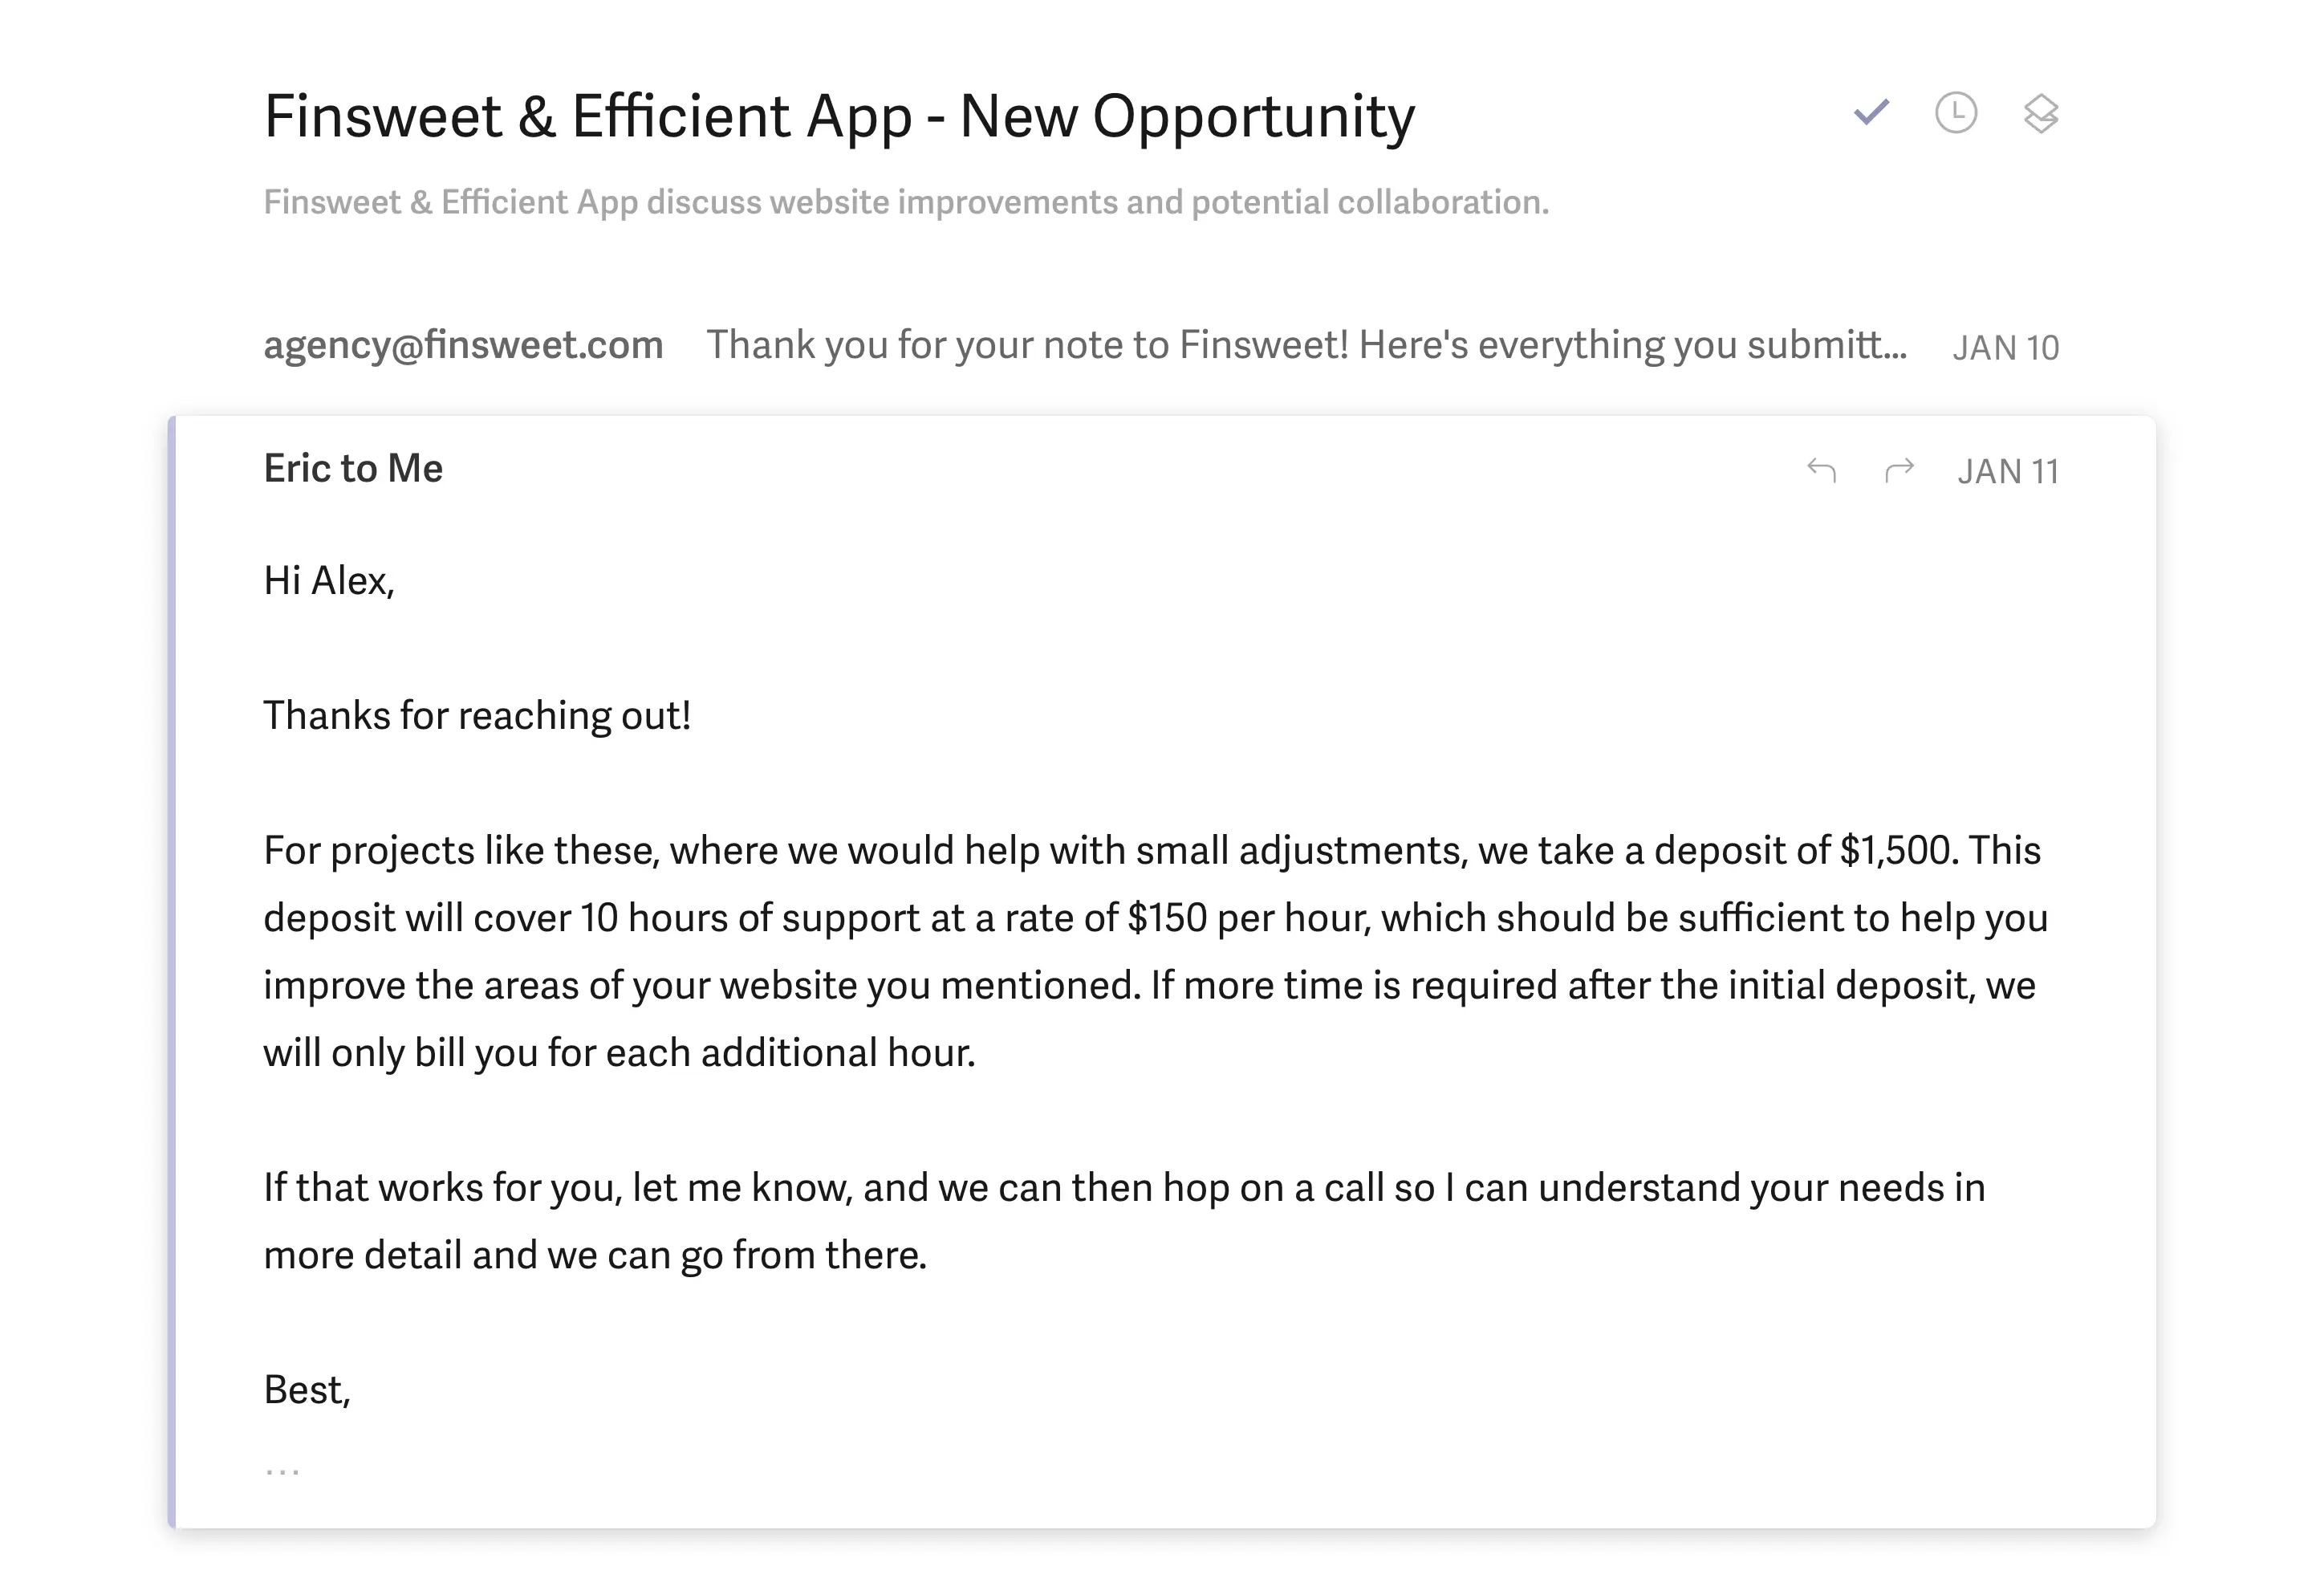Screen dimensions: 2324x1591
Task: Click the 'Thanks for reaching out!' line
Action: (x=477, y=716)
